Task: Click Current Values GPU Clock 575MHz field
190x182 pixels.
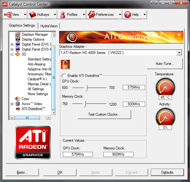Action: pos(78,154)
